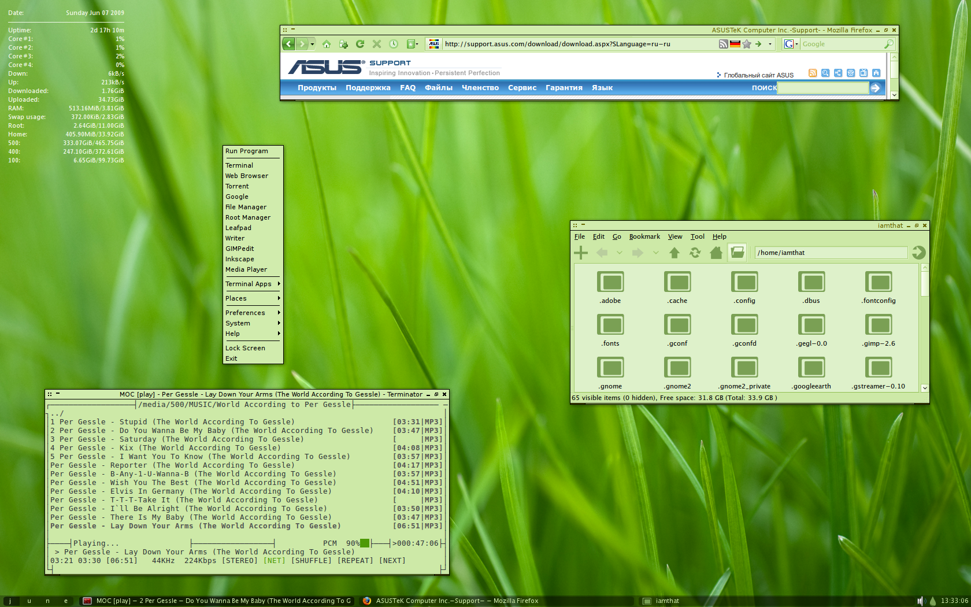Click the search magnifier in Firefox search box

coord(889,44)
